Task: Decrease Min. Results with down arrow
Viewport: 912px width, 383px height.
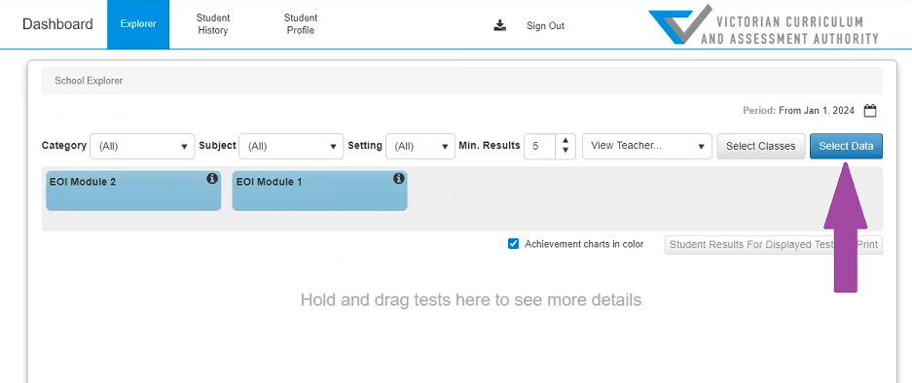Action: [565, 151]
